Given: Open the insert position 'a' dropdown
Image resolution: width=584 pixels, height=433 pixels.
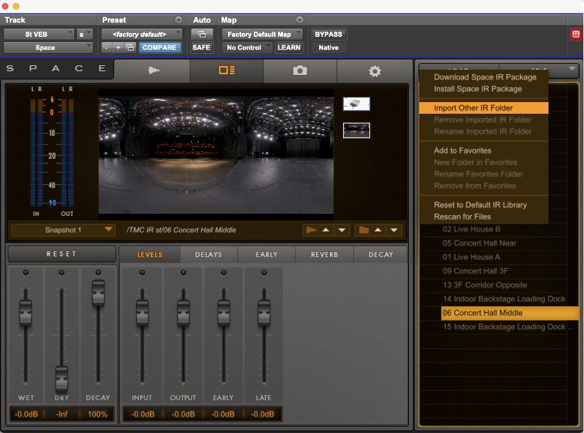Looking at the screenshot, I should (x=85, y=34).
